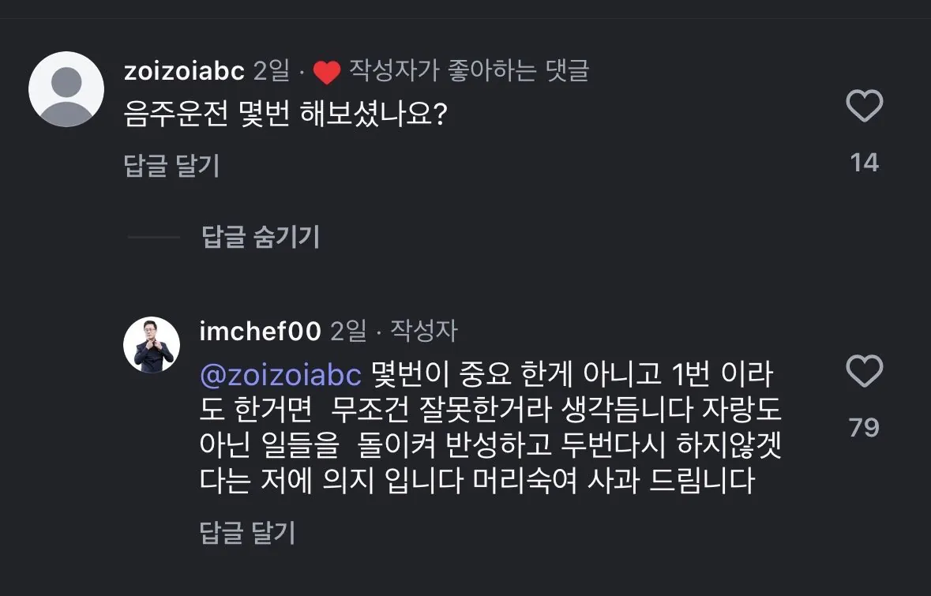Click the 작성자가 좋아하는 댓글 label

[x=469, y=72]
